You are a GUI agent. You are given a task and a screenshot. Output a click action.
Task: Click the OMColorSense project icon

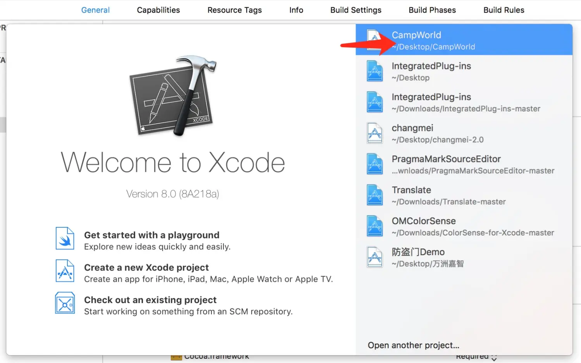(x=375, y=226)
